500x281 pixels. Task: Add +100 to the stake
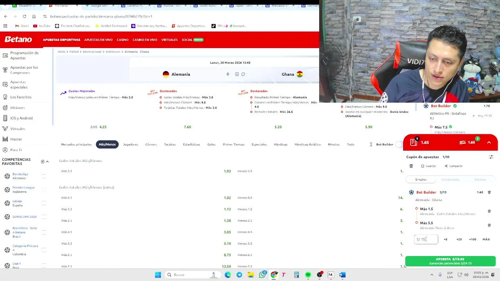click(x=473, y=239)
